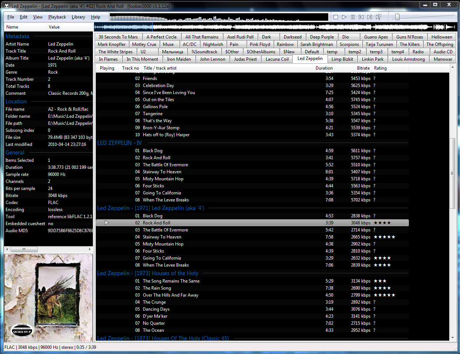
Task: Click the three-star rating of The Song Remains The Same
Action: pyautogui.click(x=380, y=281)
